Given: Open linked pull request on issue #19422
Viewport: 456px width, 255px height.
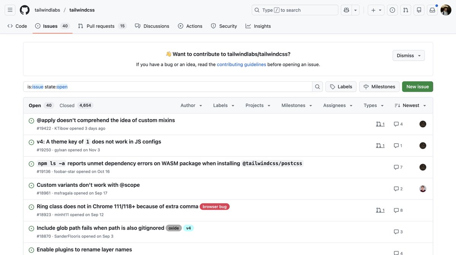Looking at the screenshot, I should 380,124.
